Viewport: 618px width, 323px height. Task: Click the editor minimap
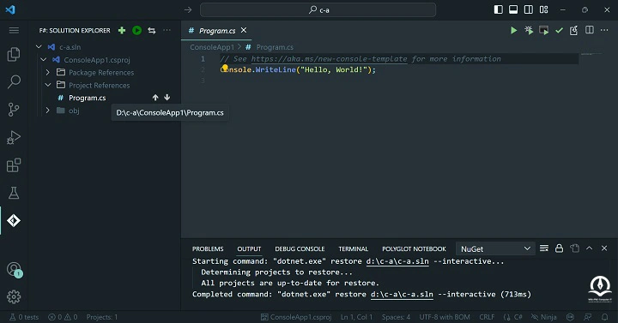(591, 54)
